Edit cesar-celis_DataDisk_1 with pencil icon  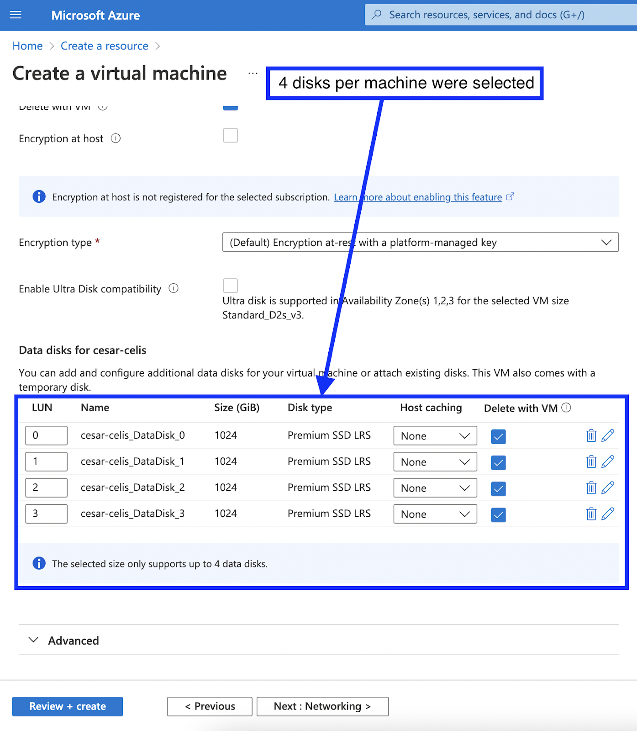tap(607, 462)
